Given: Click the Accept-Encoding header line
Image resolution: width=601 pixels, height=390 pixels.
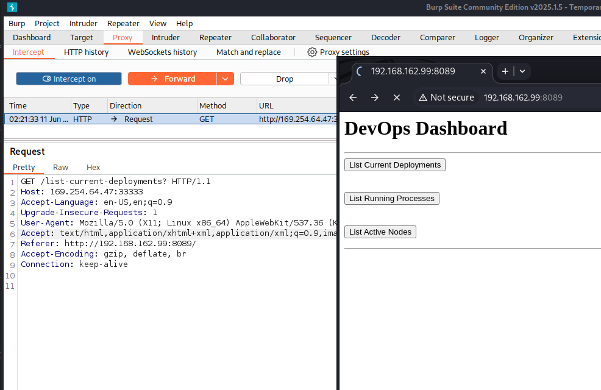Looking at the screenshot, I should click(x=104, y=253).
